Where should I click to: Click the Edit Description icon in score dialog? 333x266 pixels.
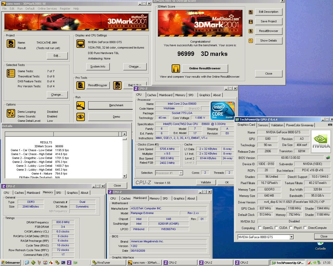coord(251,12)
